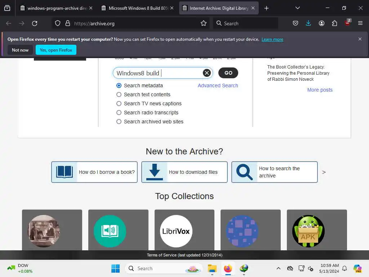
Task: Select Search radio transcripts option
Action: [119, 113]
